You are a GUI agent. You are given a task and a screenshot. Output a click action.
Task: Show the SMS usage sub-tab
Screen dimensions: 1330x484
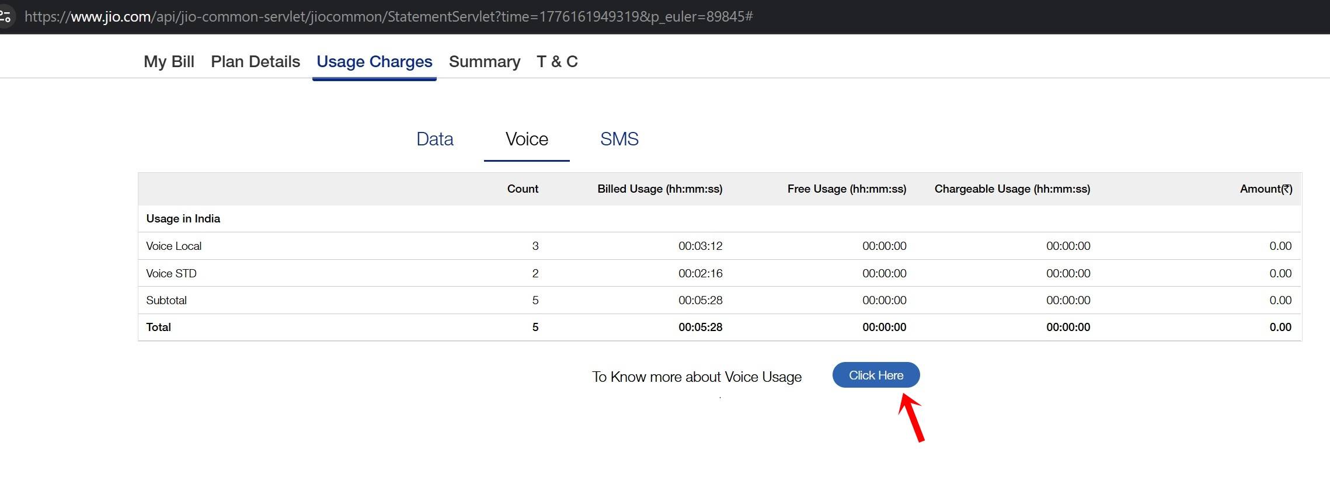pos(619,139)
